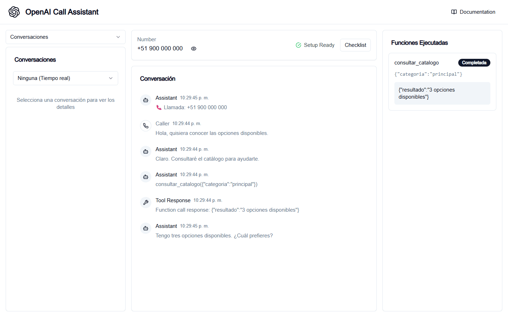Image resolution: width=508 pixels, height=317 pixels.
Task: Click the Number label above phone number
Action: point(146,39)
